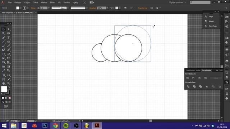
Task: Open the Vindue menu
Action: [66, 3]
